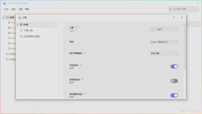
Task: Click the arrow of the language dropdown
Action: click(x=176, y=42)
